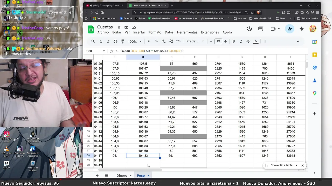Redo the last action
332x186 pixels.
coord(108,41)
